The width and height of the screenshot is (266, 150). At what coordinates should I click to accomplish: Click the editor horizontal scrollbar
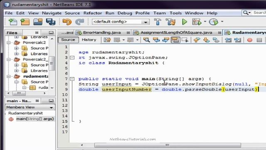pos(167,145)
